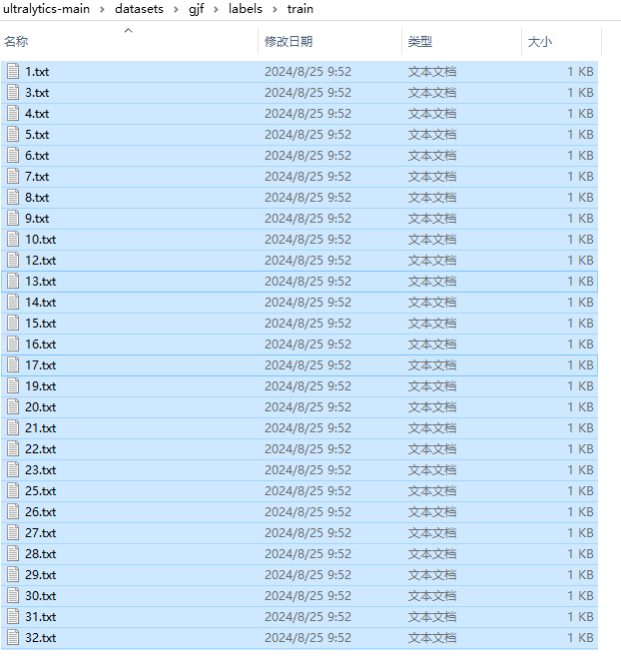This screenshot has height=666, width=621.
Task: Click the file icon beside 12.txt
Action: pyautogui.click(x=13, y=260)
